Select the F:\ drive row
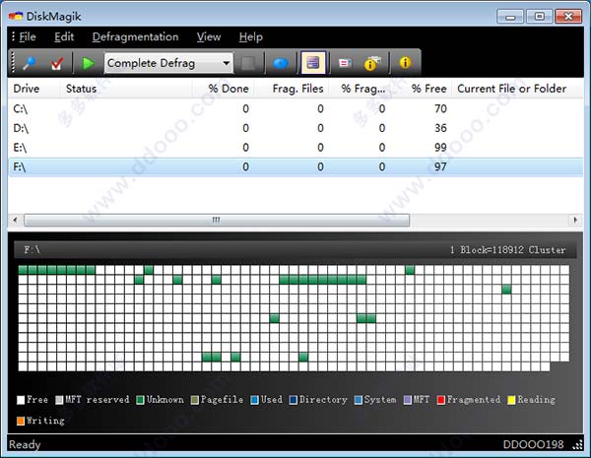The image size is (591, 458). pos(295,166)
